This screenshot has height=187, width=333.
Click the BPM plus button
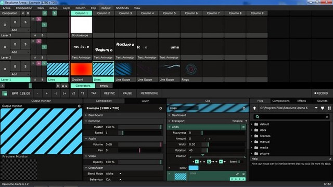[x=46, y=94]
